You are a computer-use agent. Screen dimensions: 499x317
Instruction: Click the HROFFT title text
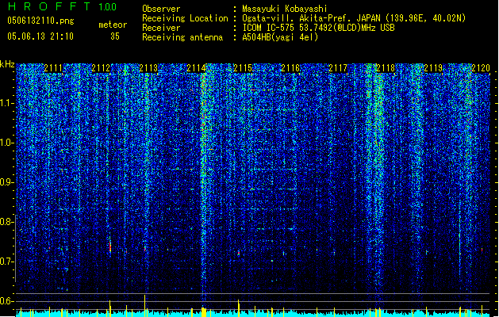(49, 6)
